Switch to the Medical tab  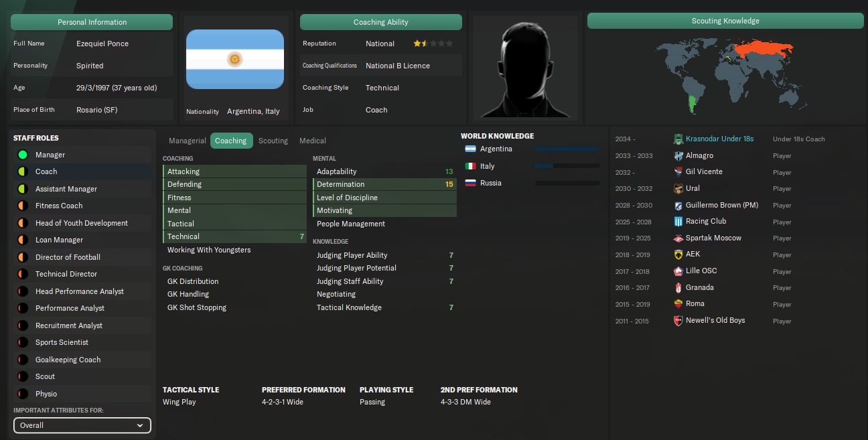313,141
